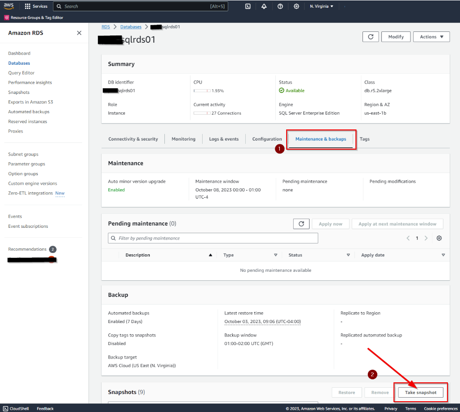Open Option groups in the sidebar
Viewport: 460px width, 412px height.
(x=23, y=174)
